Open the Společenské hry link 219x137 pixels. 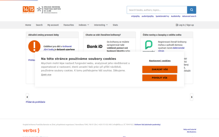pyautogui.click(x=162, y=16)
